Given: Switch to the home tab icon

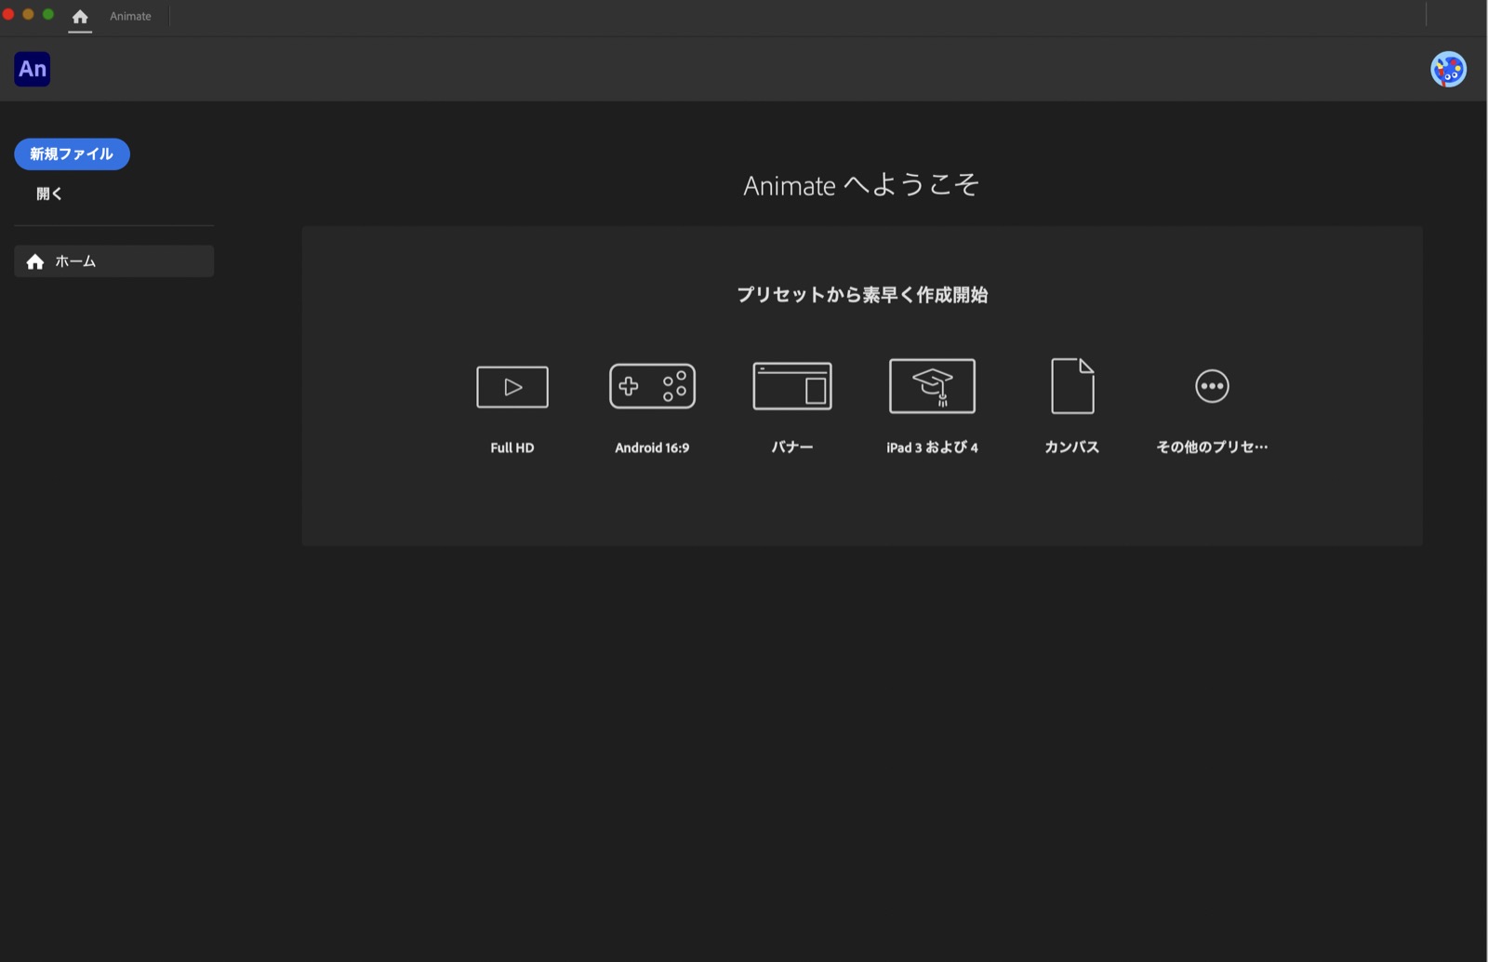Looking at the screenshot, I should pyautogui.click(x=80, y=17).
